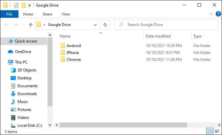Viewport: 222px width, 135px height.
Task: Sort by the Name column header
Action: coord(65,36)
